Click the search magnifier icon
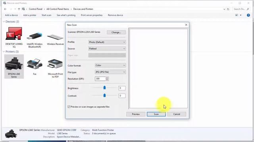This screenshot has height=142, width=254. click(x=248, y=9)
